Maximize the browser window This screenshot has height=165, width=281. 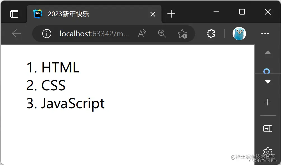tap(242, 12)
